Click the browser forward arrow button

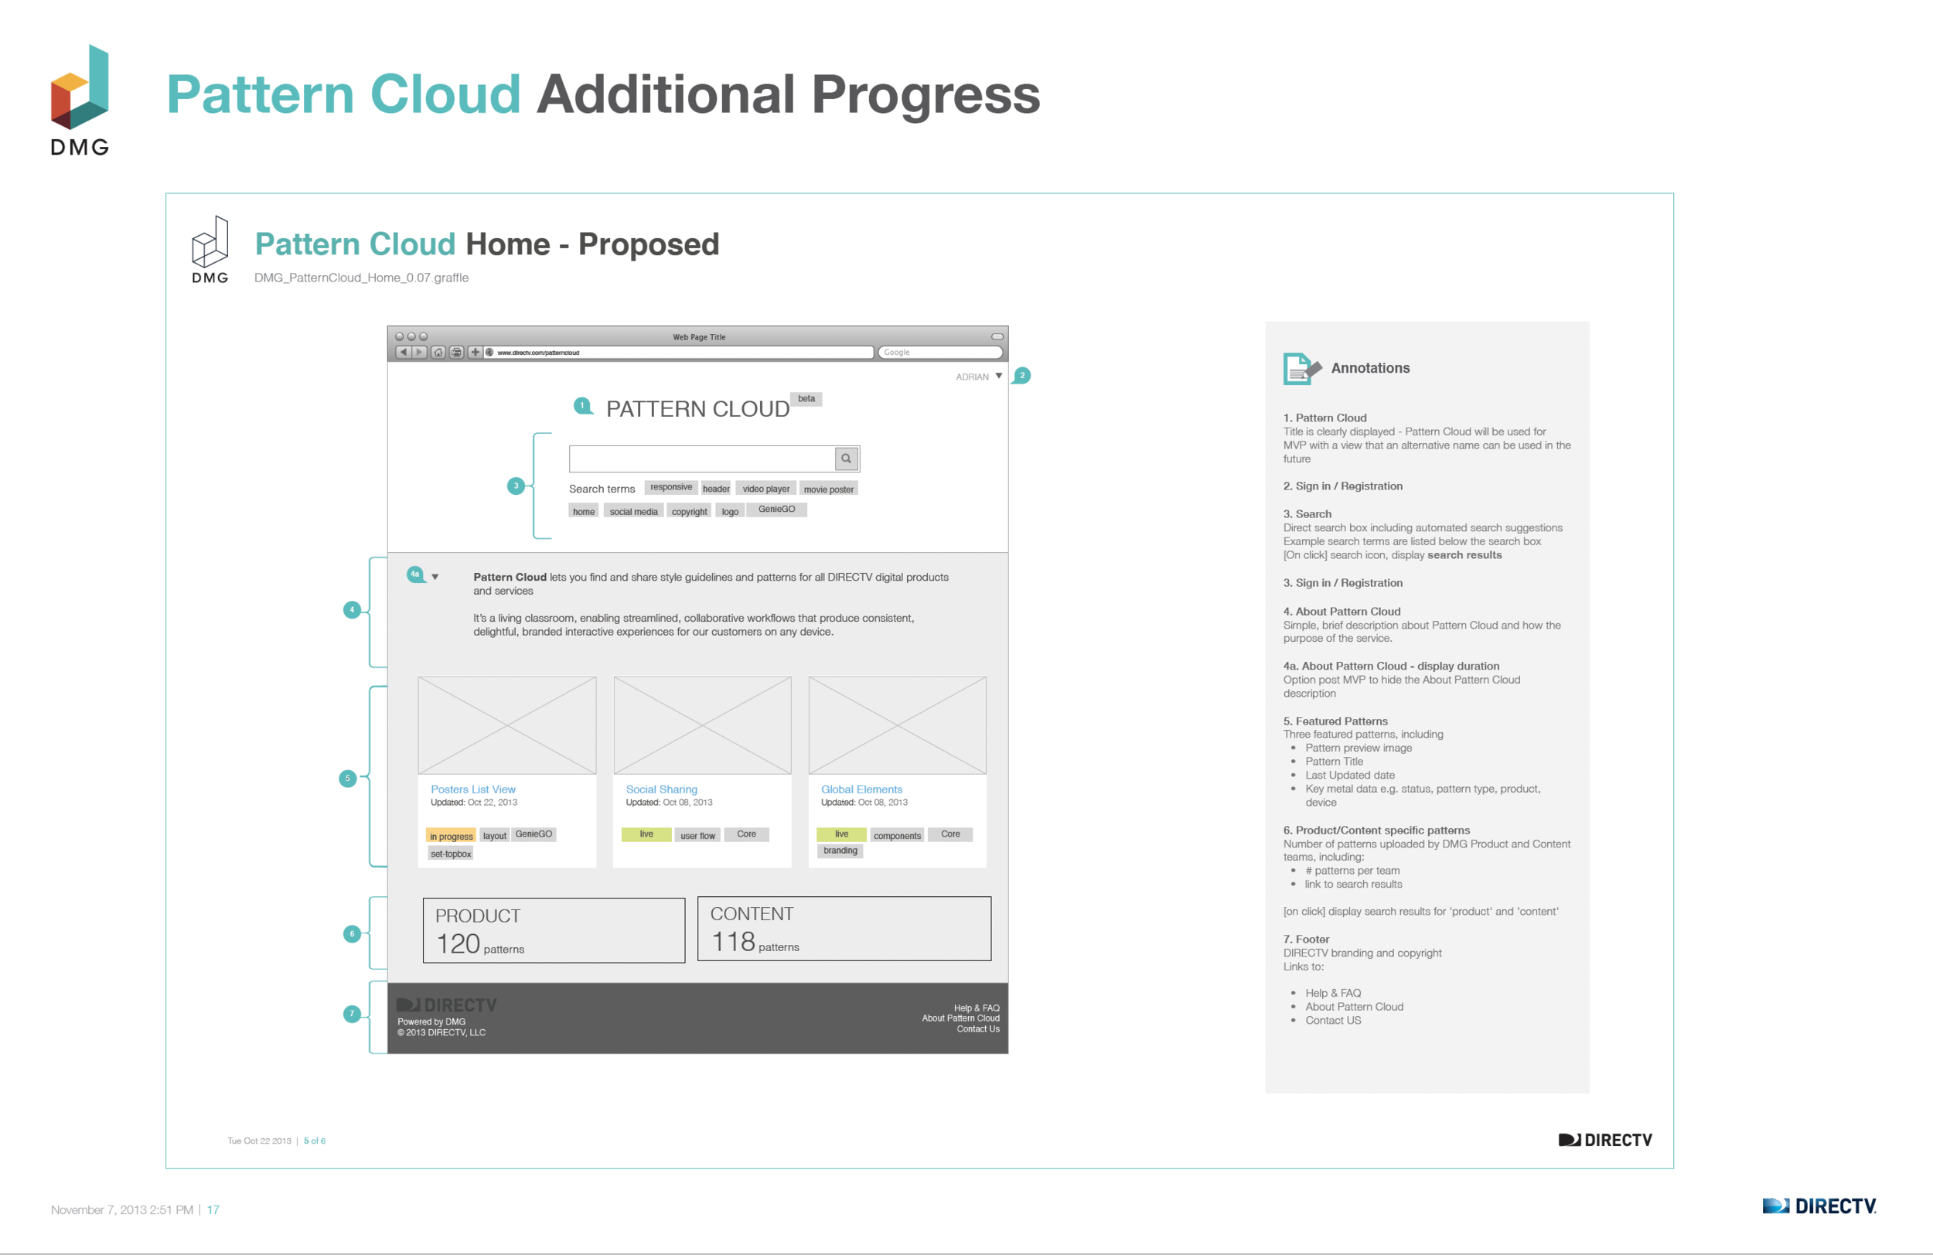(419, 353)
